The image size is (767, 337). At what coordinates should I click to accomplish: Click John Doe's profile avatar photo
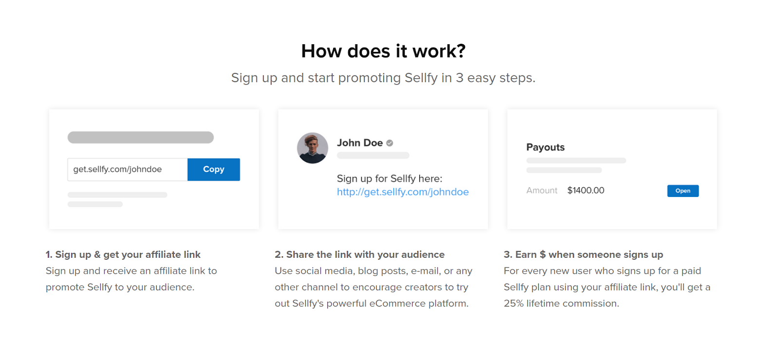tap(313, 148)
